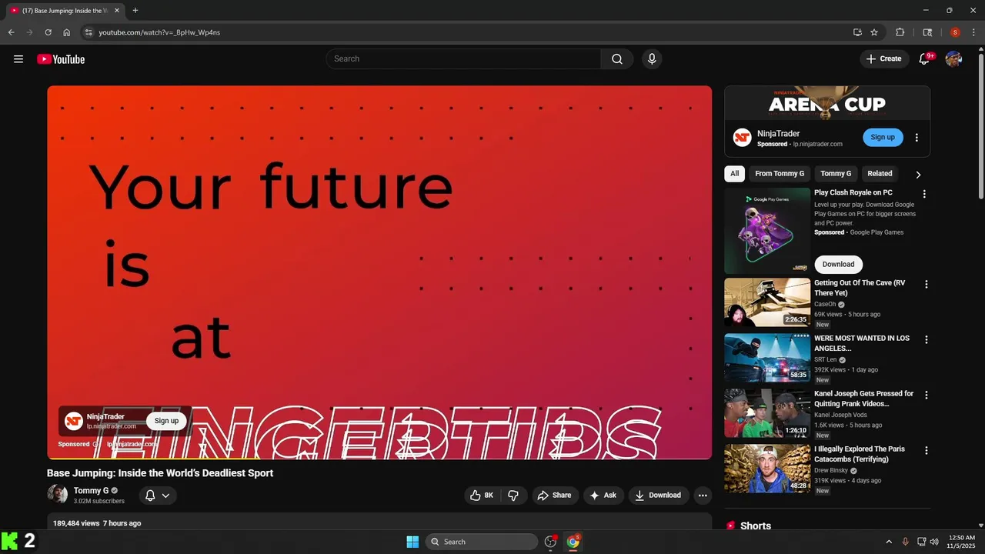985x554 pixels.
Task: Select the All filter chip
Action: [x=734, y=174]
